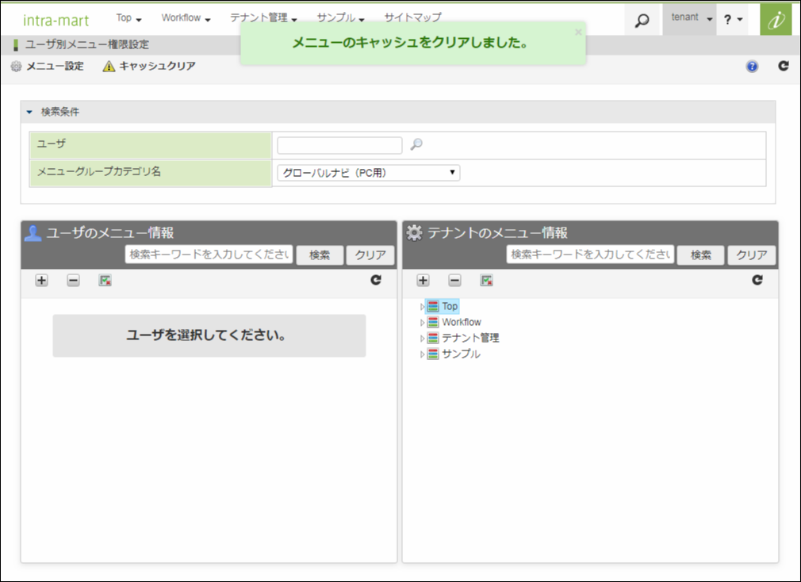The height and width of the screenshot is (582, 801).
Task: Collapse the 検索条件 section
Action: click(30, 111)
